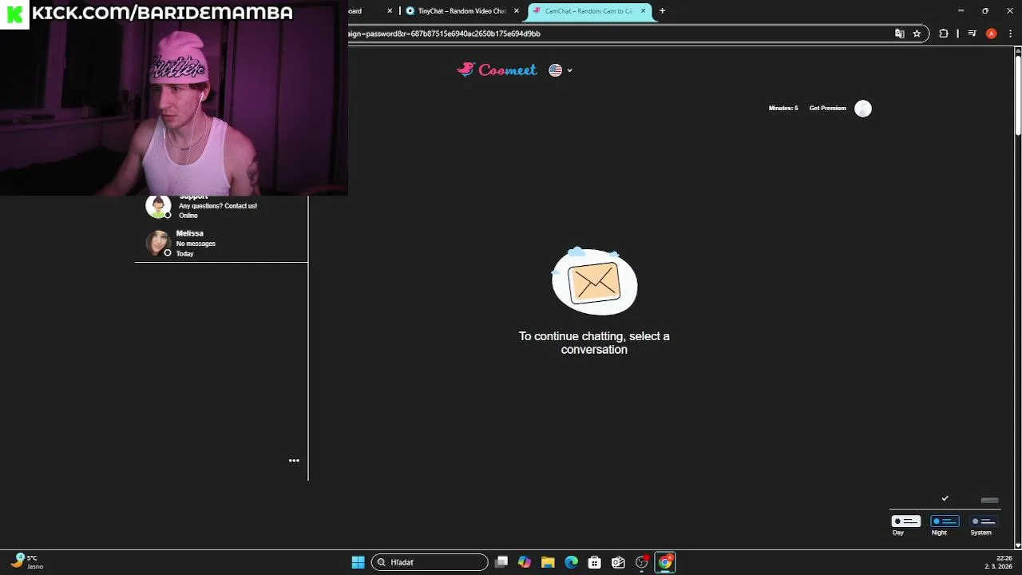Close the leftmost partially visible tab
1022x575 pixels.
(x=390, y=11)
